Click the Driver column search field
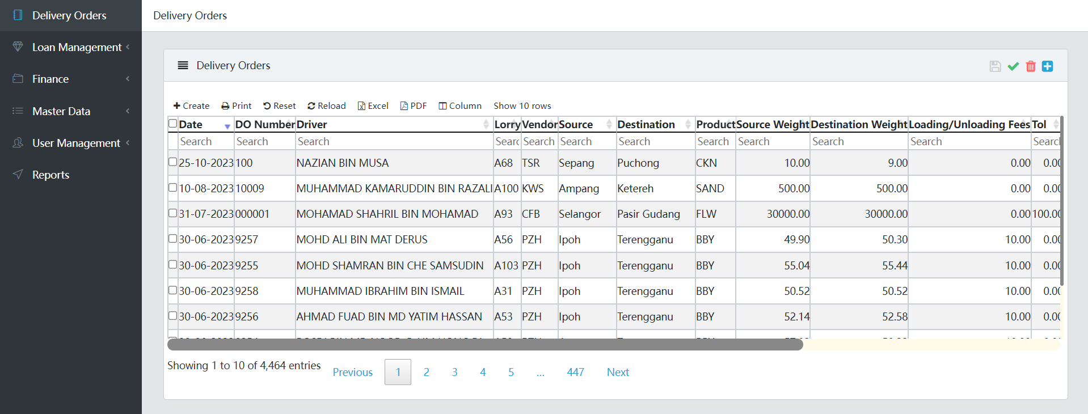The image size is (1088, 414). tap(394, 142)
